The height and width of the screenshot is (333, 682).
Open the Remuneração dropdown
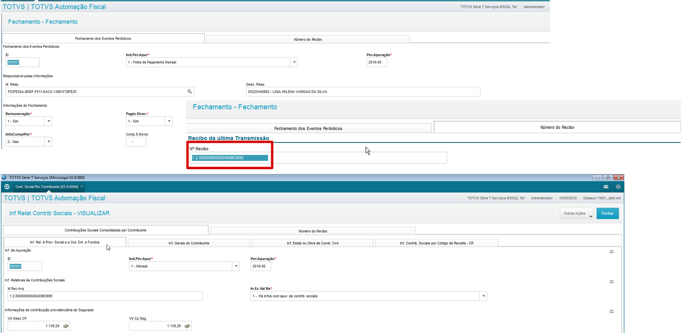pos(49,121)
